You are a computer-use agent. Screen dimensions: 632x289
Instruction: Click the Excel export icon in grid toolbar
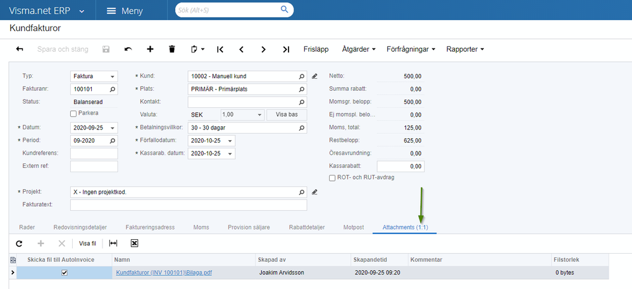click(135, 243)
